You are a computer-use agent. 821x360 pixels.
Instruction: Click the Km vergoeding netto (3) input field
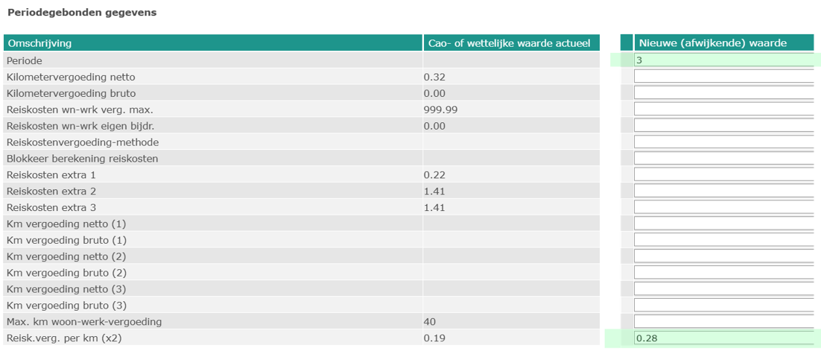723,289
